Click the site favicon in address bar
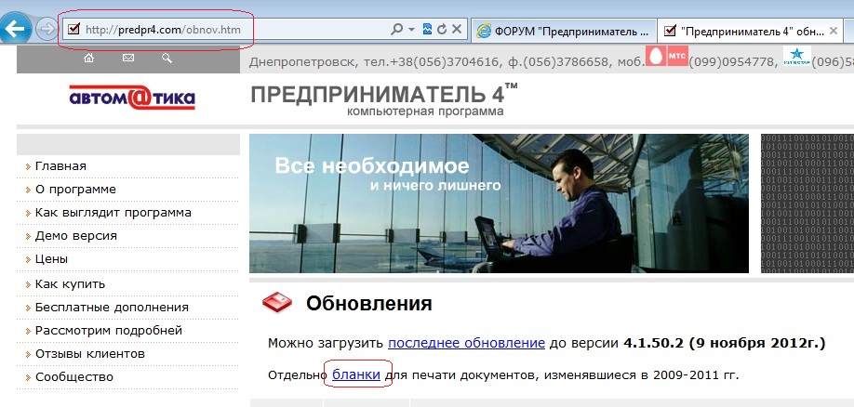854x407 pixels. click(73, 30)
